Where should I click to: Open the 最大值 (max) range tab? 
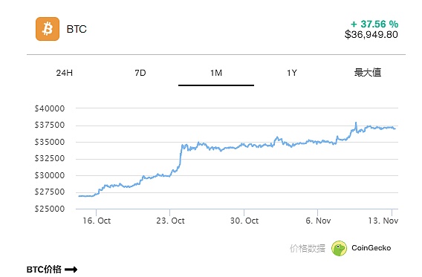coord(368,73)
